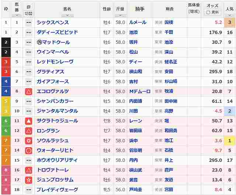This screenshot has width=236, height=195.
Task: Open horse page for レッドモンレーヴ
Action: (55, 62)
